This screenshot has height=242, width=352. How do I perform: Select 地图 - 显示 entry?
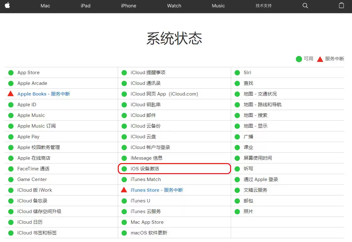255,126
